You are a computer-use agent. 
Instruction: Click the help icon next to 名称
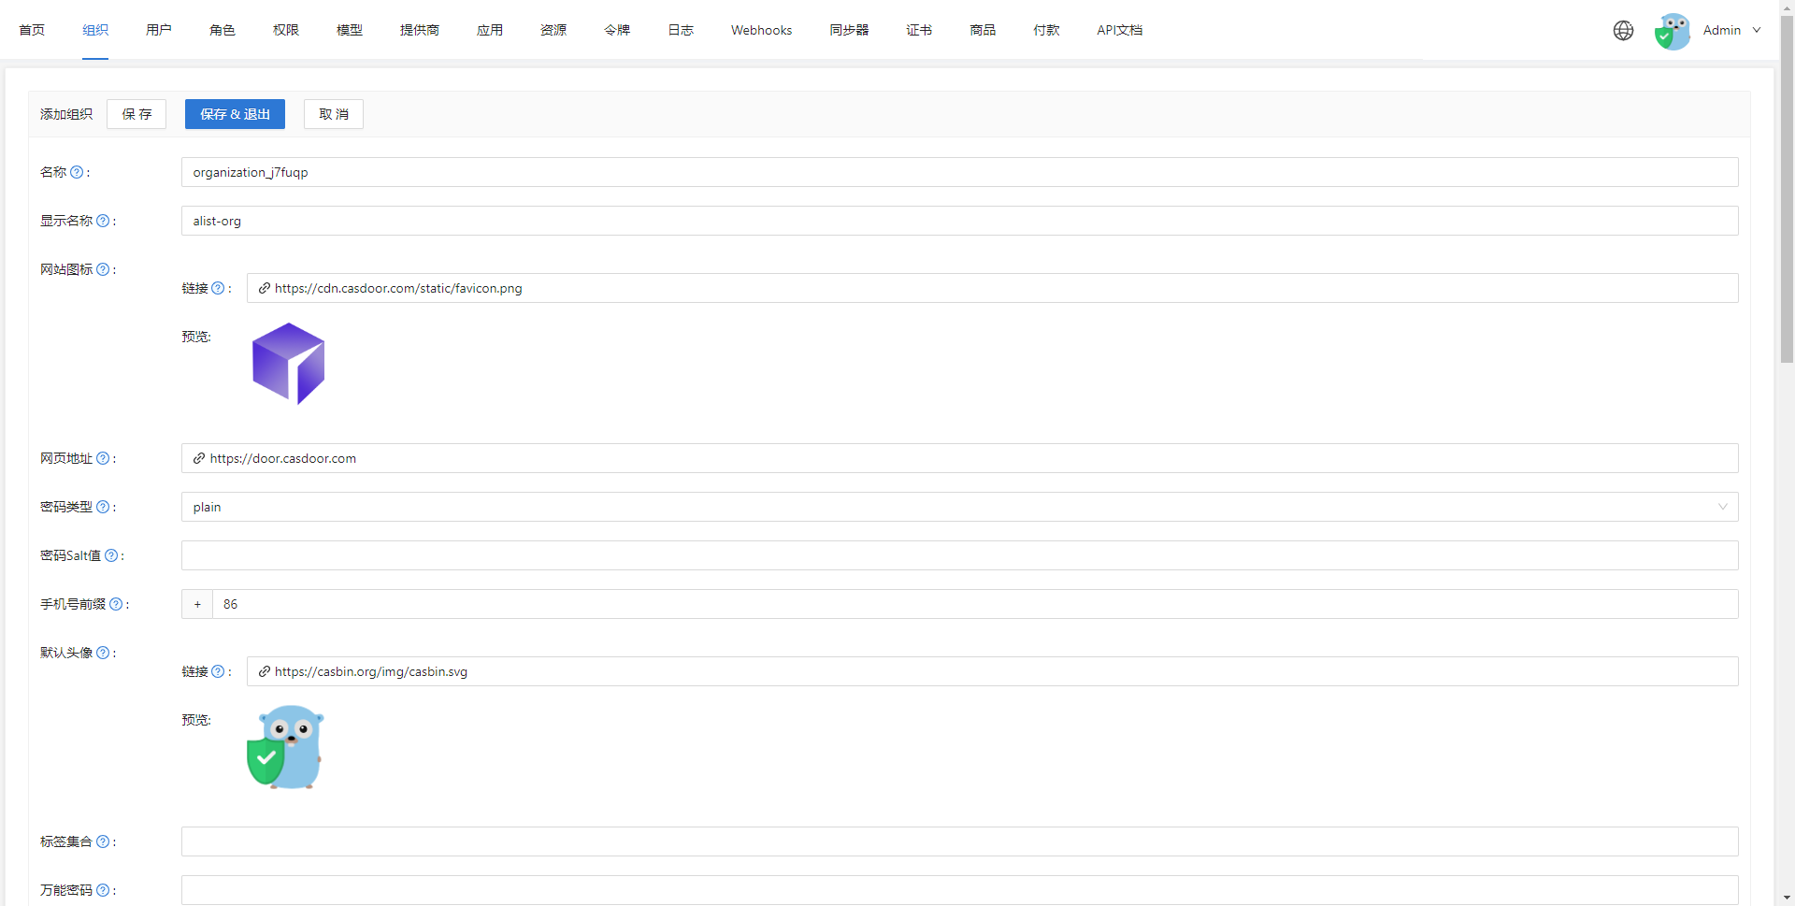[79, 172]
